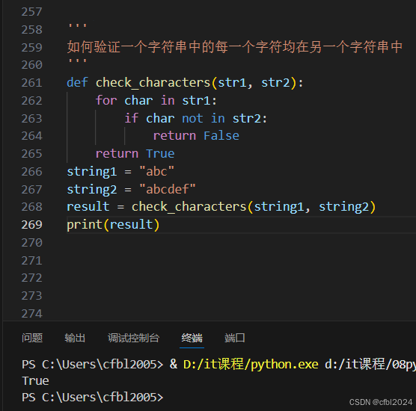Screen dimensions: 416x411
Task: Click D:/it课程/python.exe path in terminal
Action: [x=251, y=365]
